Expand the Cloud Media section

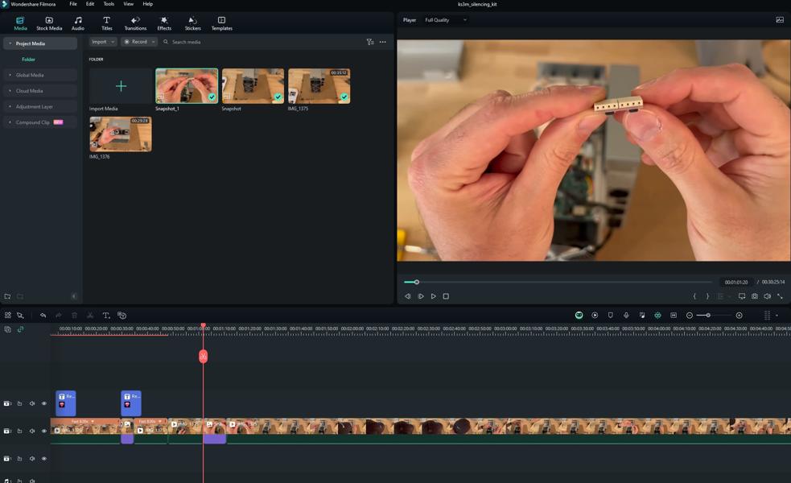point(10,91)
